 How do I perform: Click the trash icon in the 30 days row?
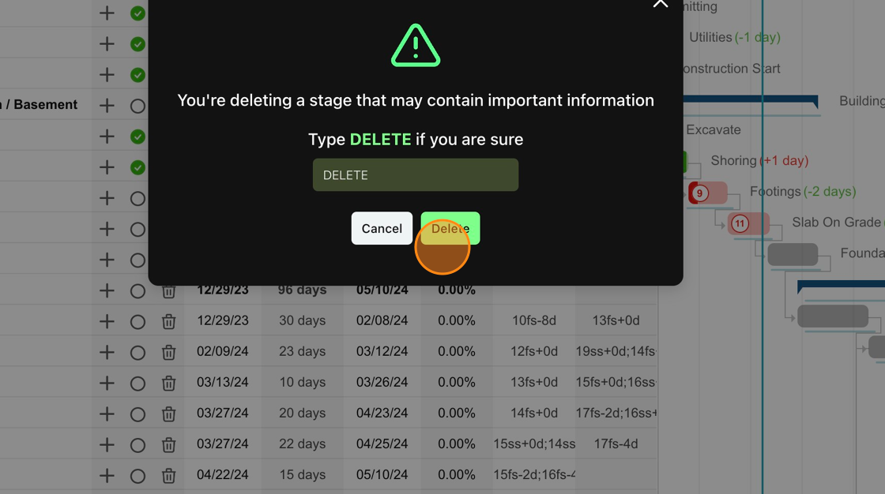point(168,321)
